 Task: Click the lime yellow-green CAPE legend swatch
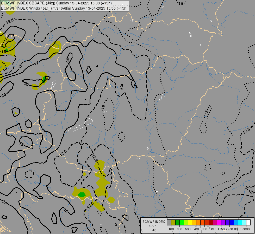pos(186,222)
